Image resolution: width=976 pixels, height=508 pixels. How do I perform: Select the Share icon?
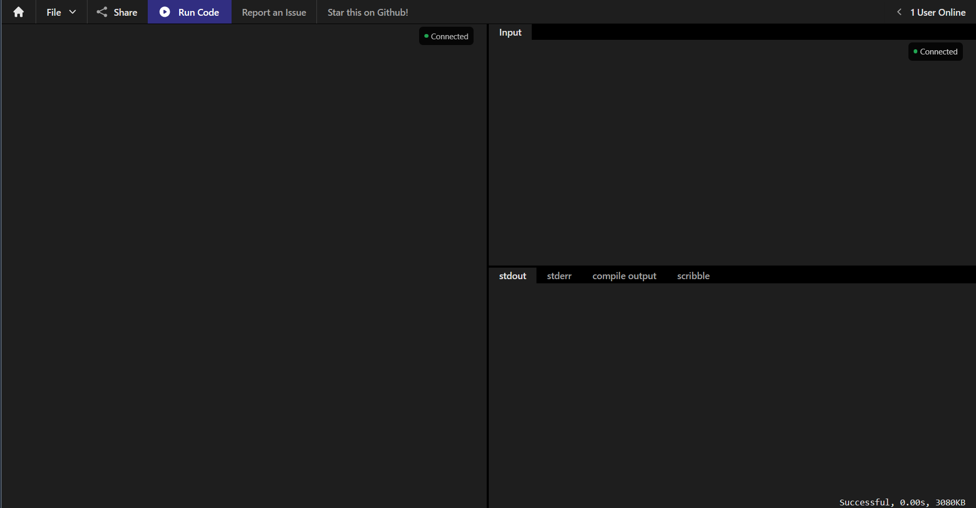(x=102, y=12)
